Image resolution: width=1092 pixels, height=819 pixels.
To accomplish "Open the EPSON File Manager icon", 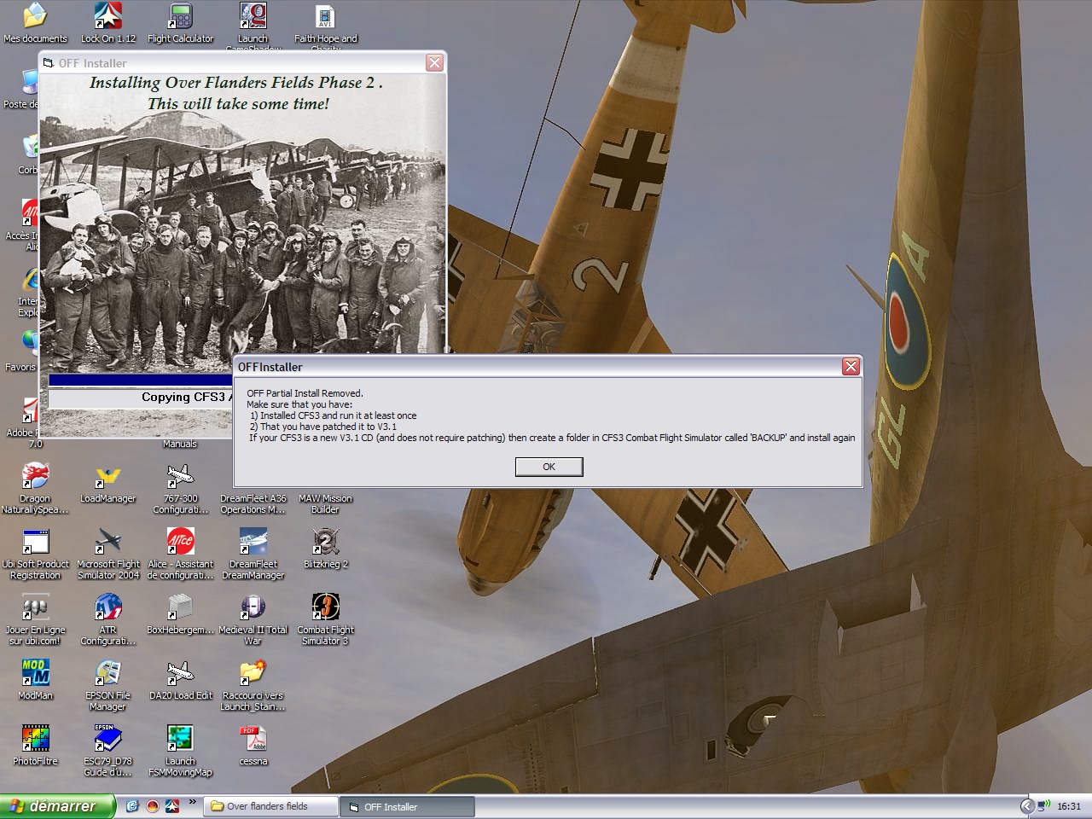I will coord(108,673).
